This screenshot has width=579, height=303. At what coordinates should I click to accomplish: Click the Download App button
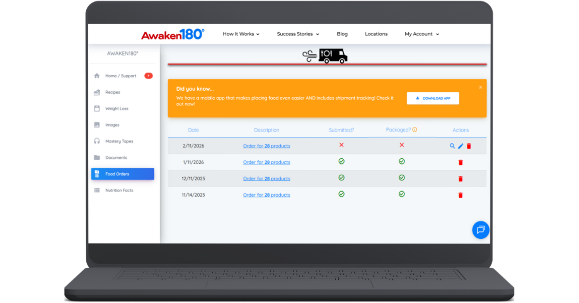pyautogui.click(x=433, y=98)
